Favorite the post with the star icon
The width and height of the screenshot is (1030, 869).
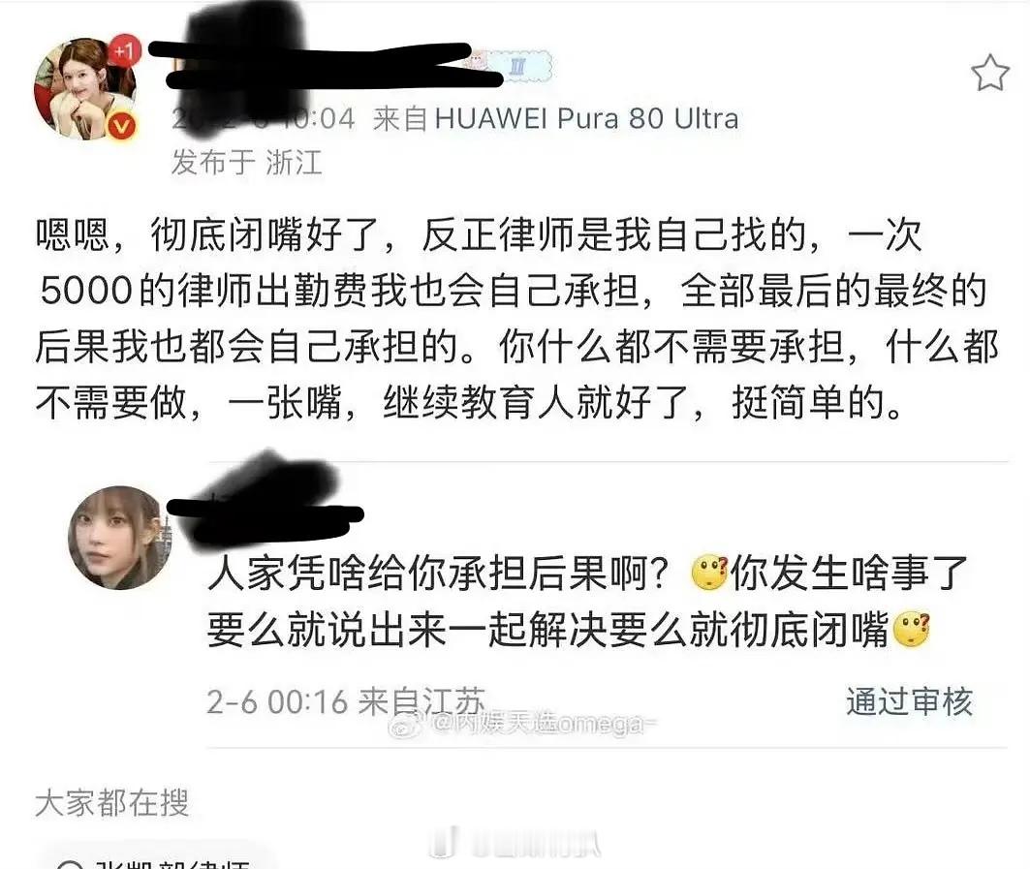[x=989, y=73]
